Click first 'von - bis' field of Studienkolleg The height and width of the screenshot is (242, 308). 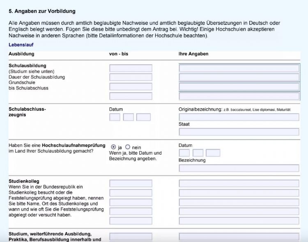coord(131,183)
